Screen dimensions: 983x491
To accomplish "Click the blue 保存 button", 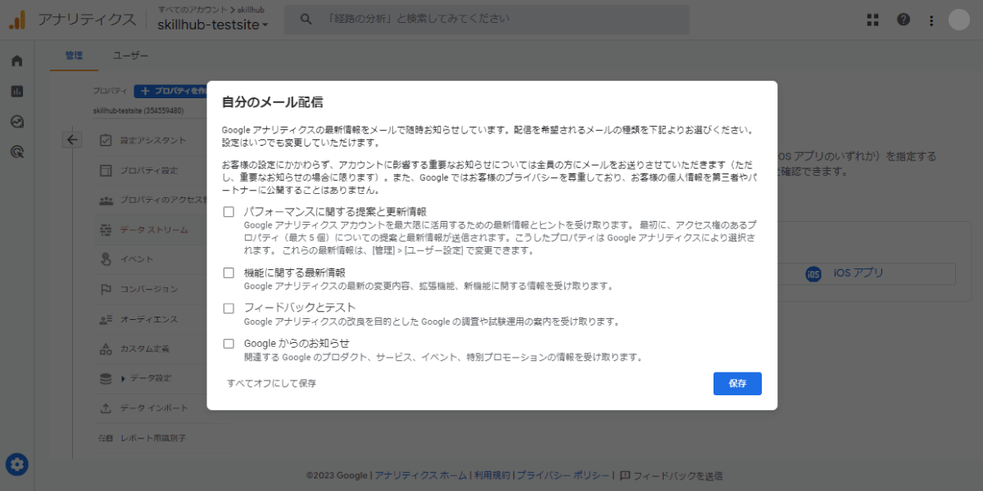I will (x=737, y=384).
